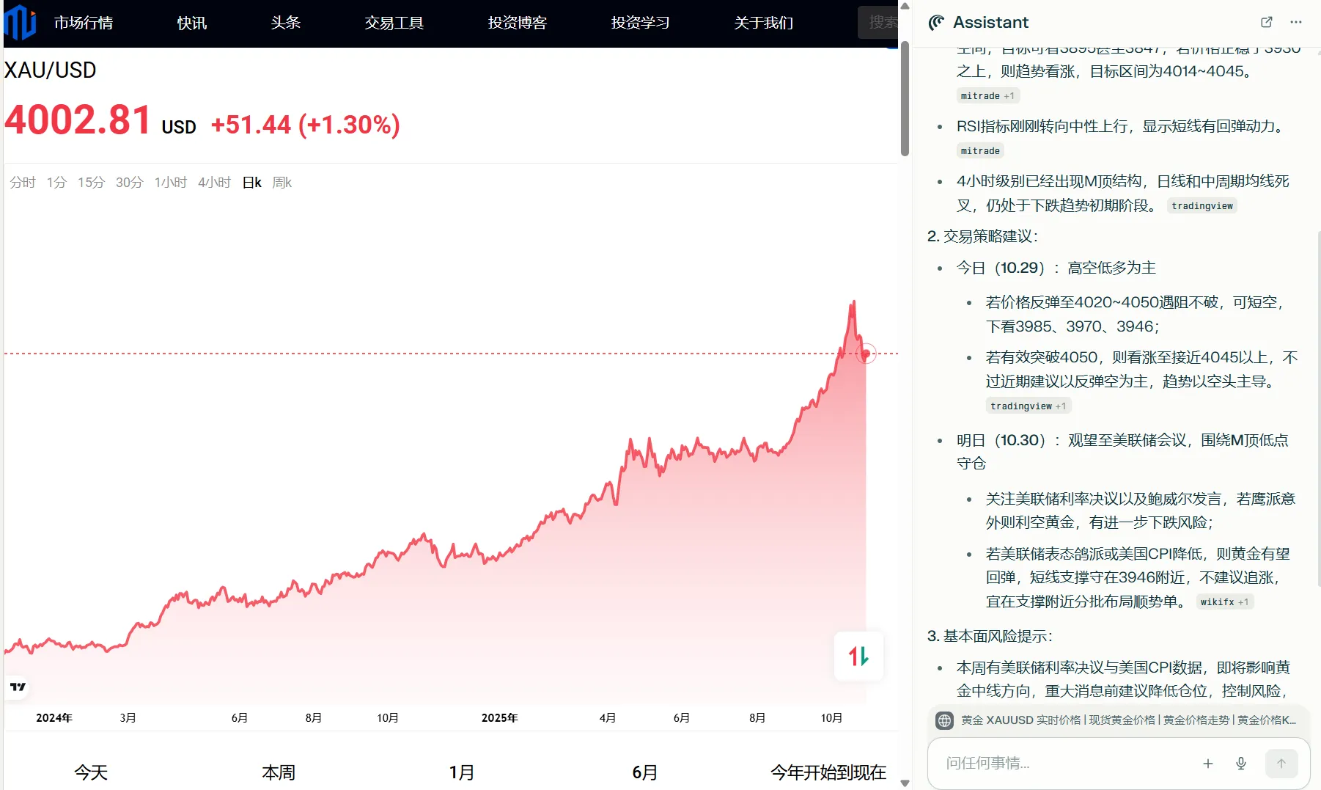Screen dimensions: 1321x790
Task: Select the 今年开始到现在 range
Action: click(828, 772)
